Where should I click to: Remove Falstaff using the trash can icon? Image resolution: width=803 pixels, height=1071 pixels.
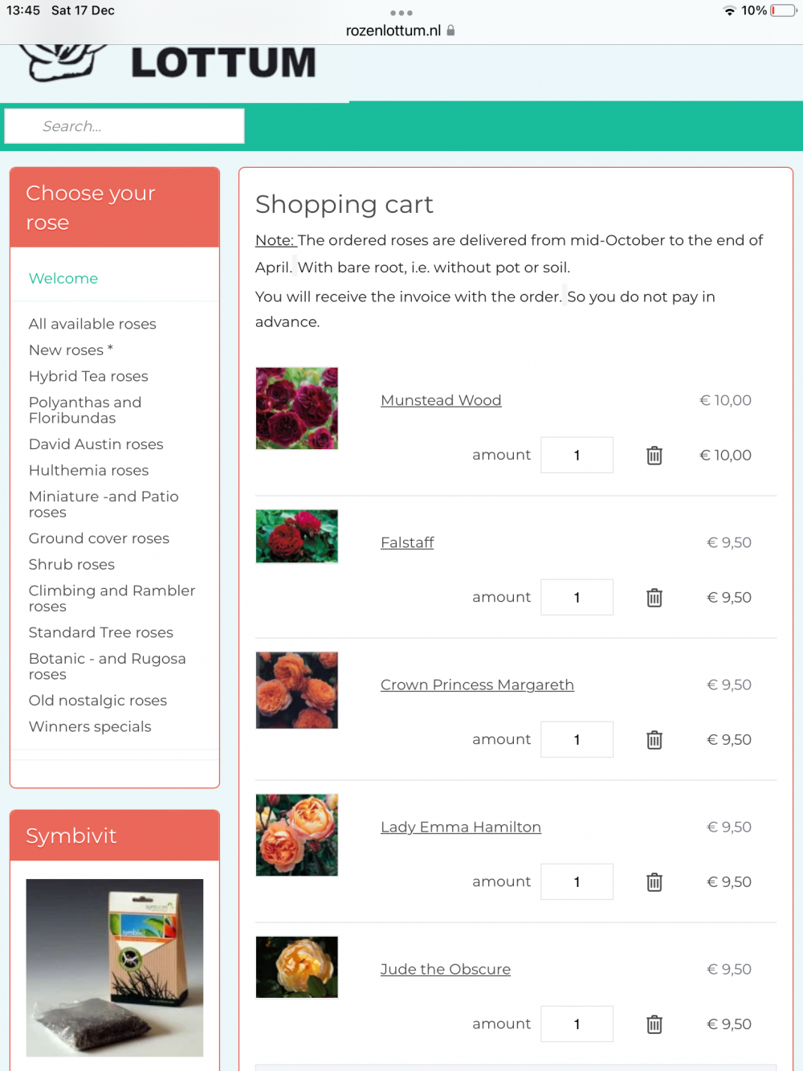pos(654,598)
